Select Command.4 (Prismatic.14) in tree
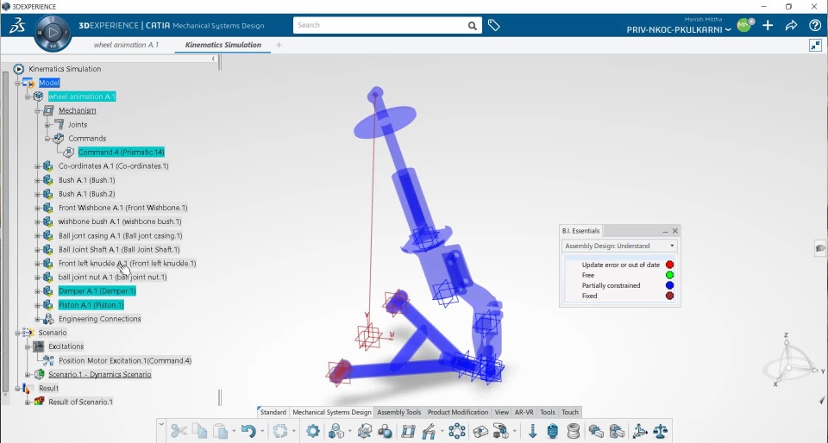 121,152
